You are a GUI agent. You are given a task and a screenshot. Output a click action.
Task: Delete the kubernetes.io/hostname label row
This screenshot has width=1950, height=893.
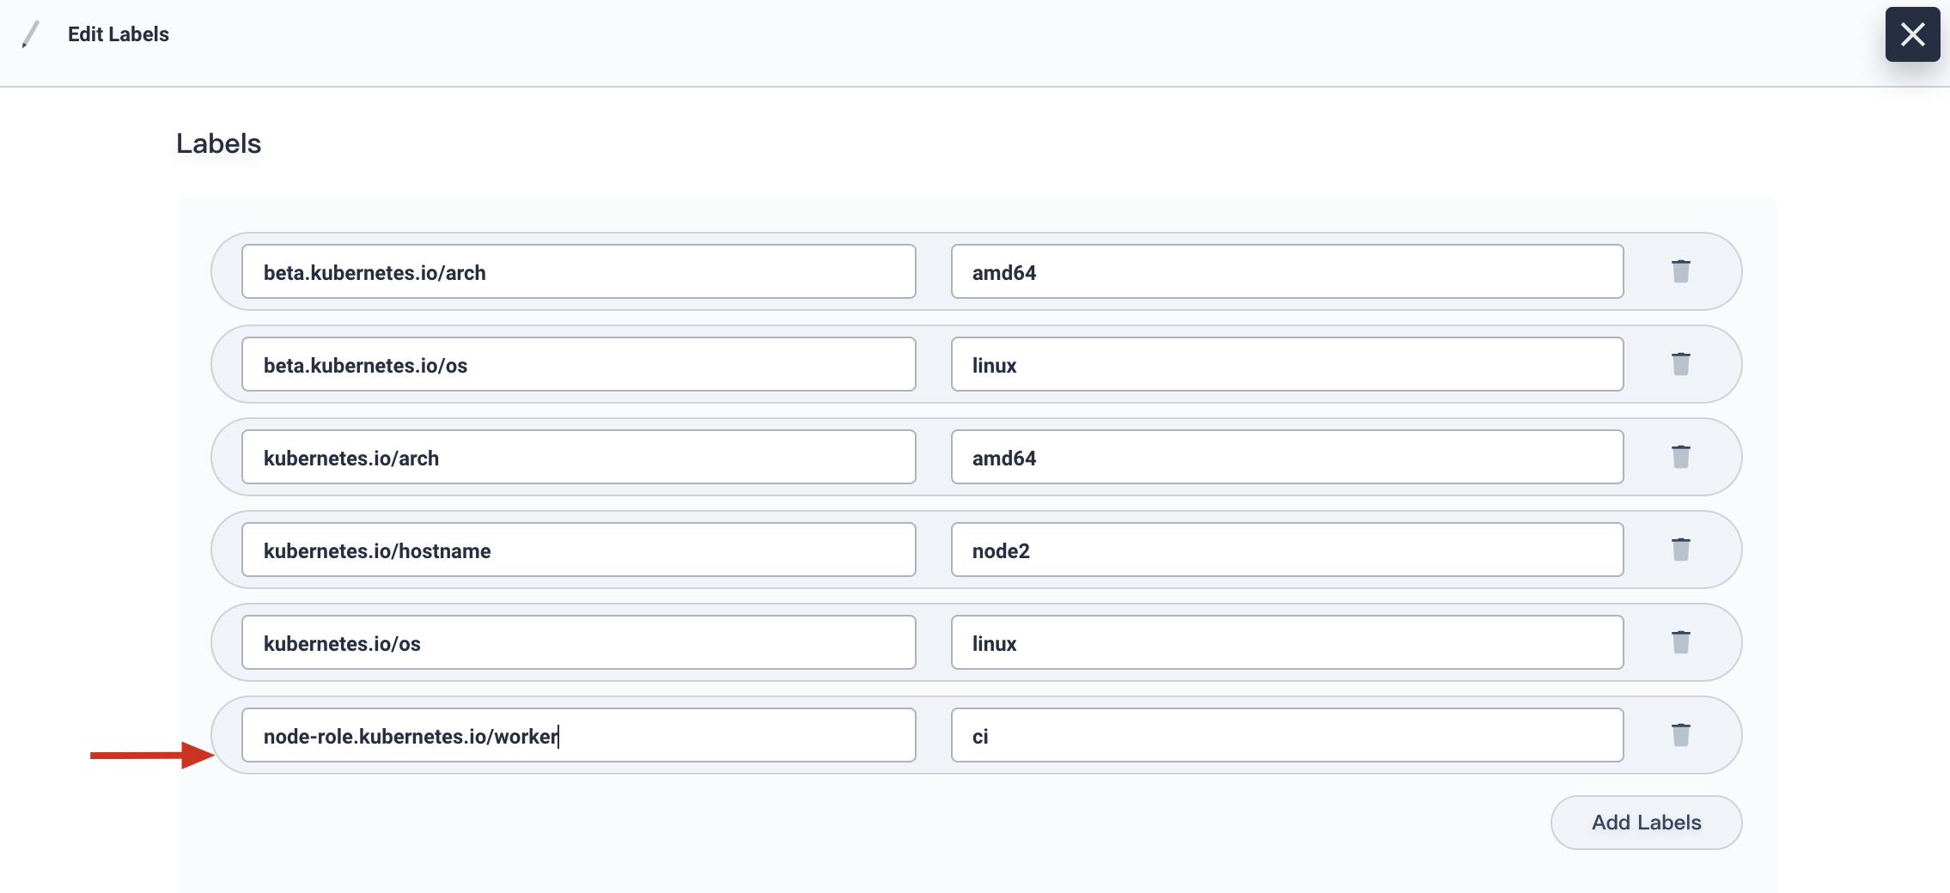pos(1679,549)
